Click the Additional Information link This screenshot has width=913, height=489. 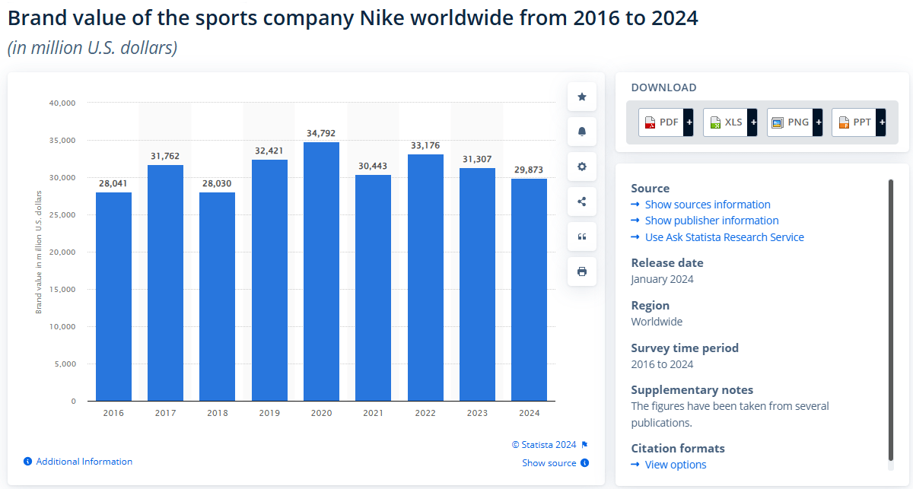pyautogui.click(x=84, y=462)
